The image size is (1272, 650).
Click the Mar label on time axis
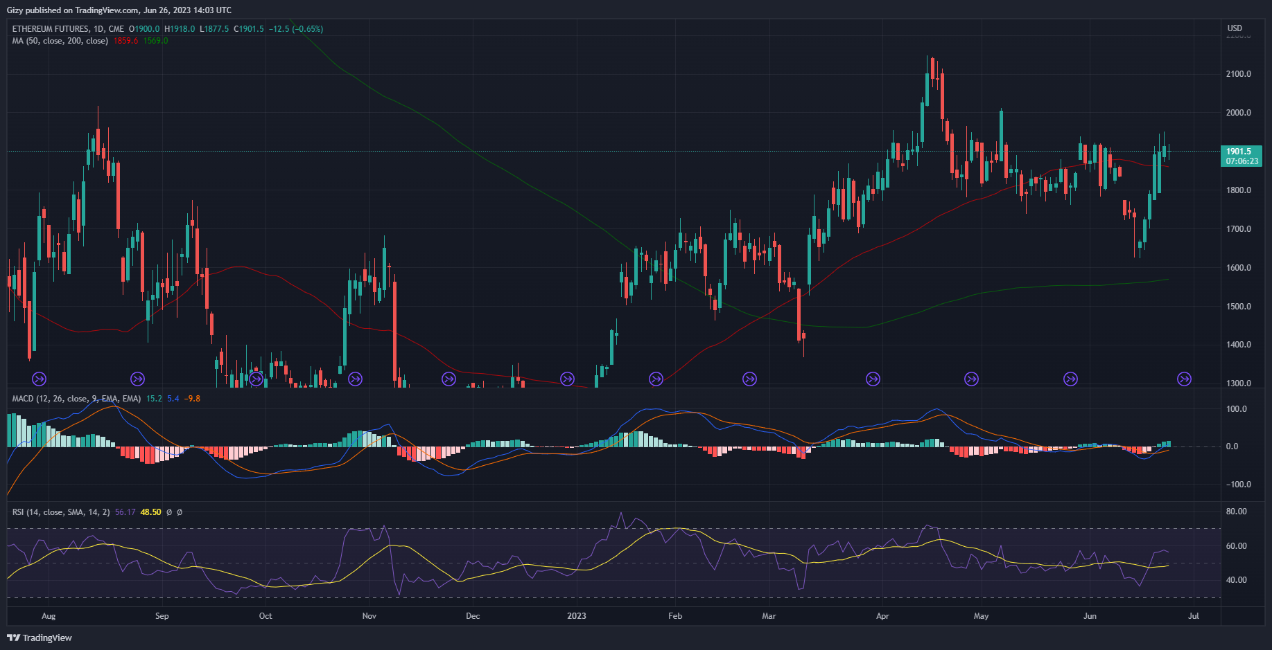point(769,616)
